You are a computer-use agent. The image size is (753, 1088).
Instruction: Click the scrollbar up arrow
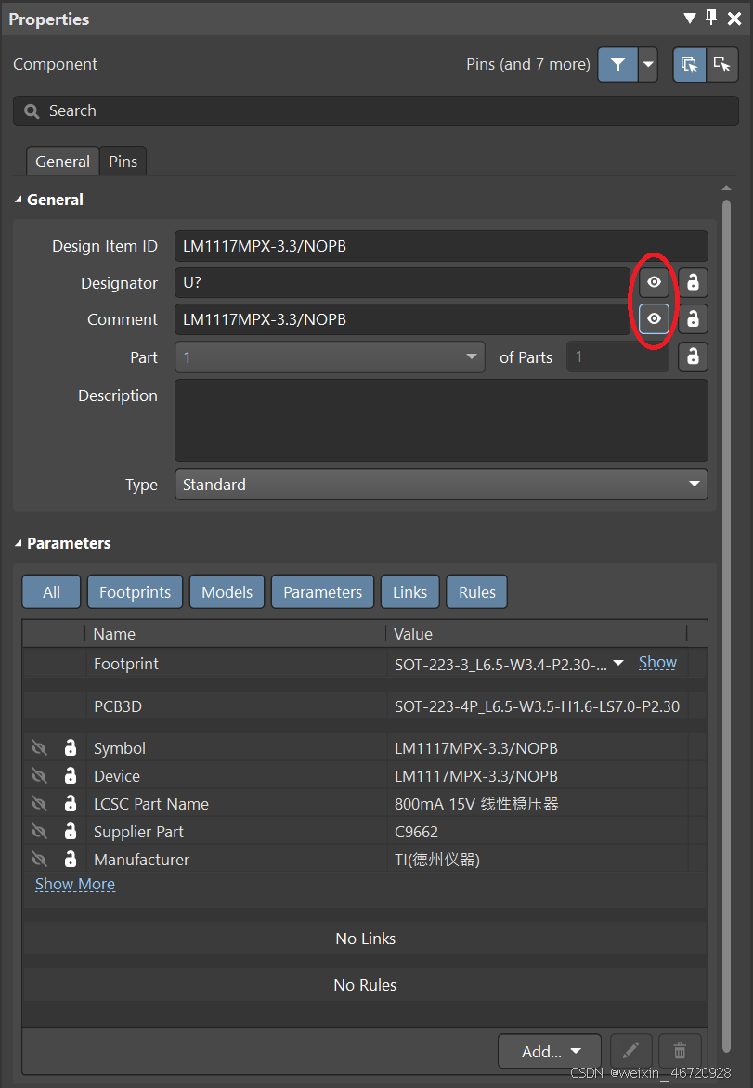pos(727,188)
